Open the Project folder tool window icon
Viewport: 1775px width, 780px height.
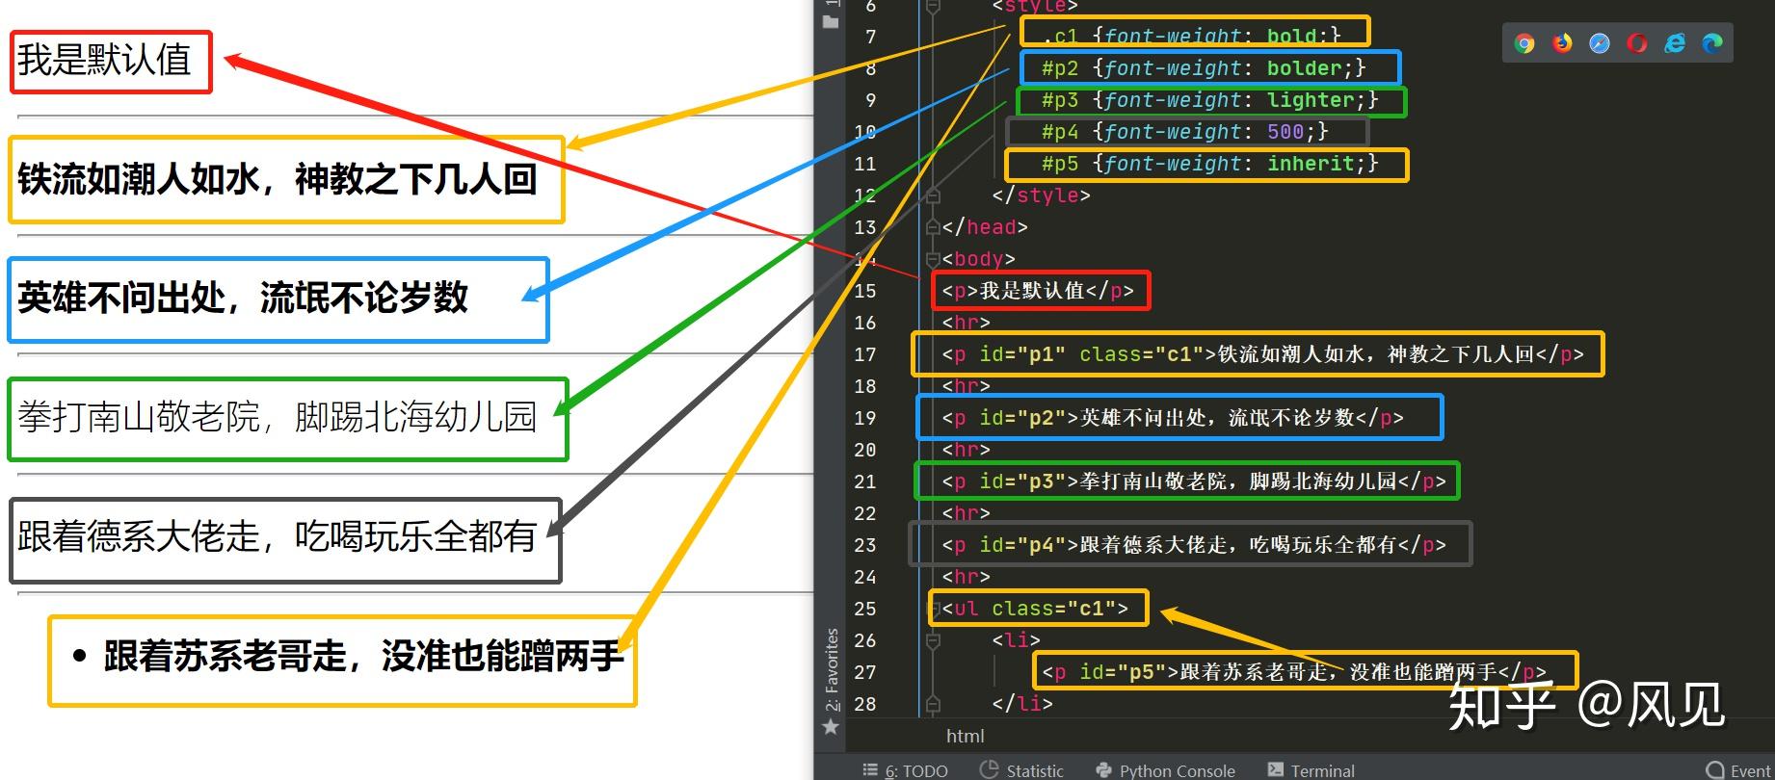[831, 21]
